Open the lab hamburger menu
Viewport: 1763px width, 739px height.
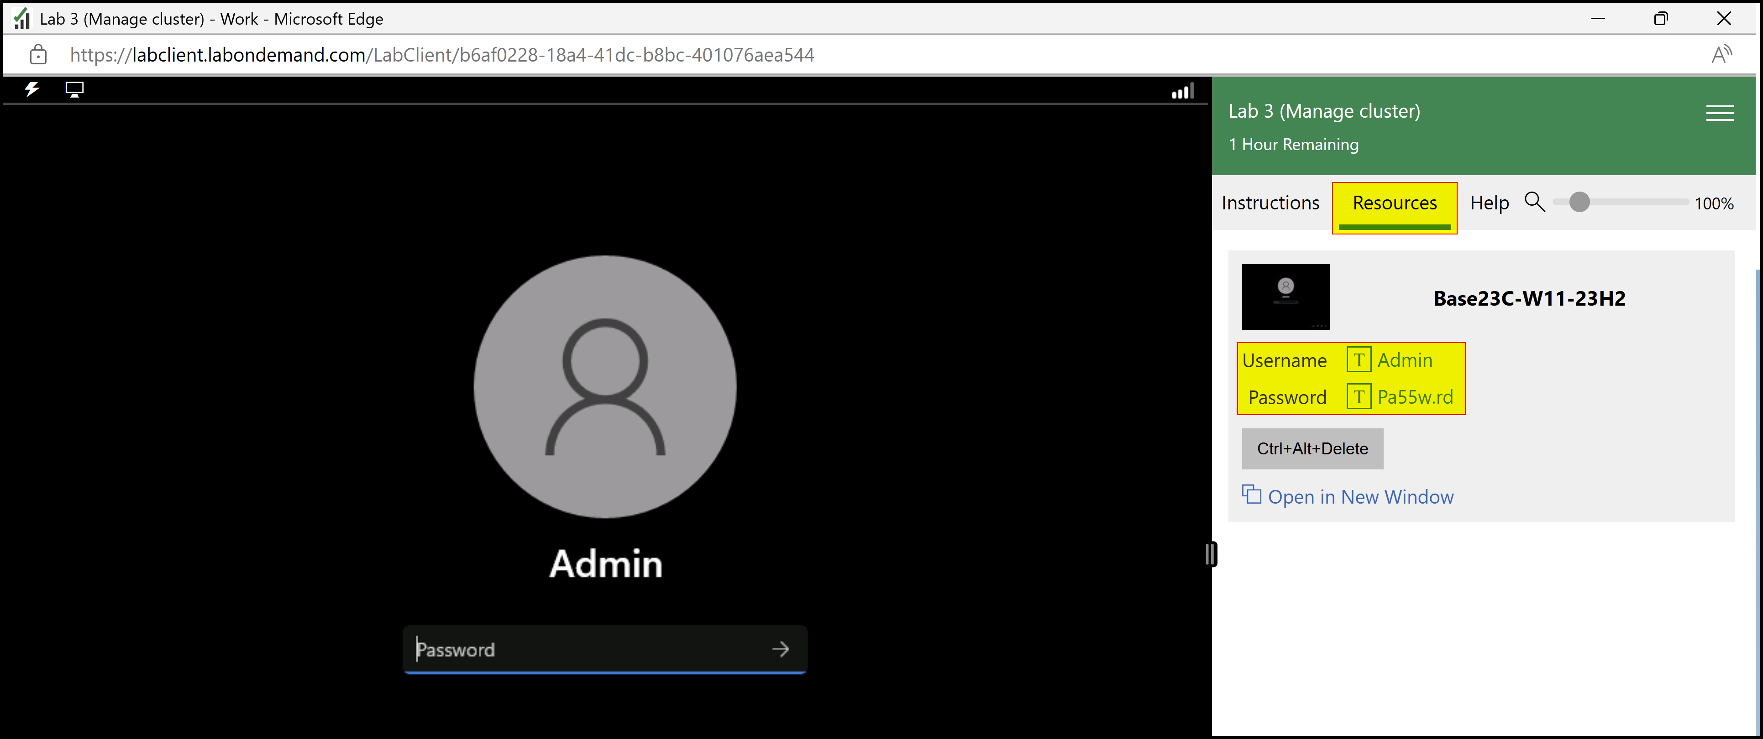pos(1719,113)
